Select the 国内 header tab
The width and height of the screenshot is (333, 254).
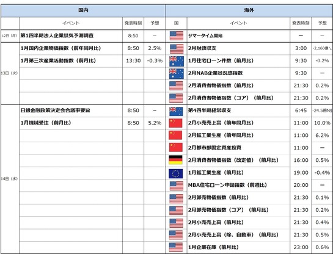[83, 10]
